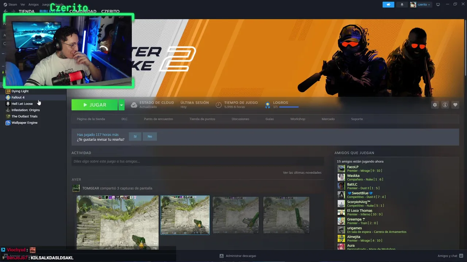Select the highlighted second screenshot thumbnail

tap(185, 215)
